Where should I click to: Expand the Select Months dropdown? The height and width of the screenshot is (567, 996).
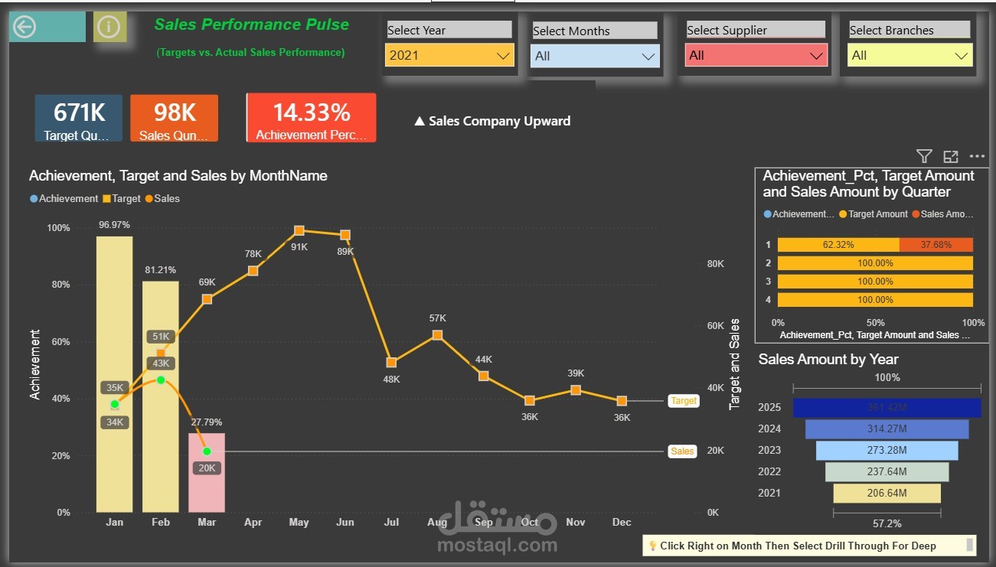[595, 56]
